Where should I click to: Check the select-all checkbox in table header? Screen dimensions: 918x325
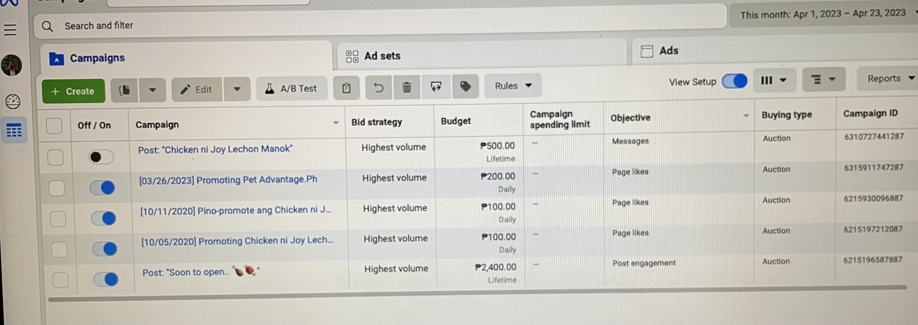(x=54, y=126)
